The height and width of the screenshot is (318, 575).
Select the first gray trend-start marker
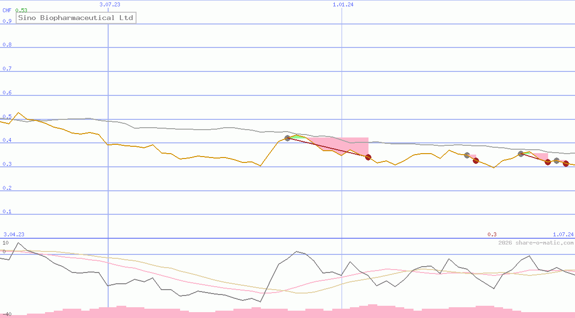[x=288, y=138]
